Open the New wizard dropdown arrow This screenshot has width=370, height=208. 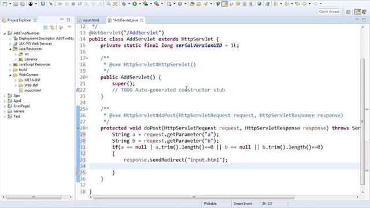(x=10, y=4)
